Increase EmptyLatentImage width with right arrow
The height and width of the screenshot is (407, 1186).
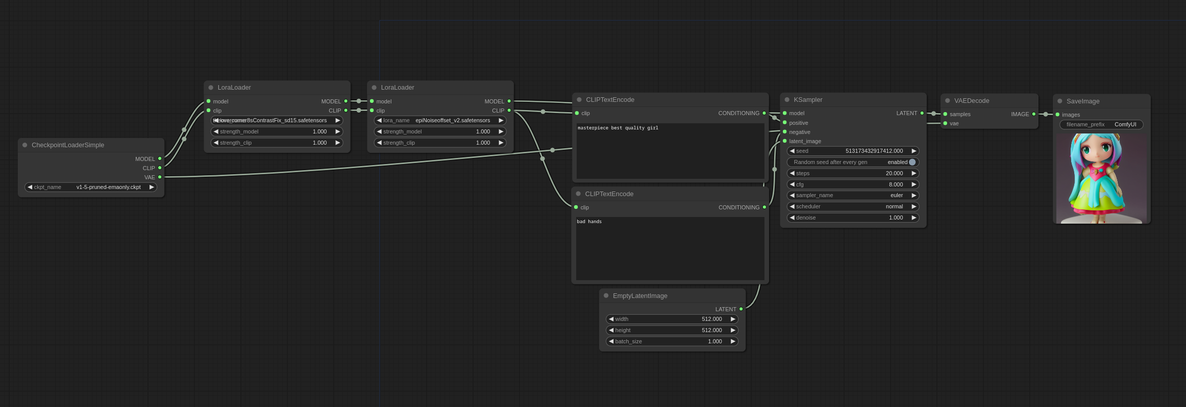pyautogui.click(x=733, y=319)
